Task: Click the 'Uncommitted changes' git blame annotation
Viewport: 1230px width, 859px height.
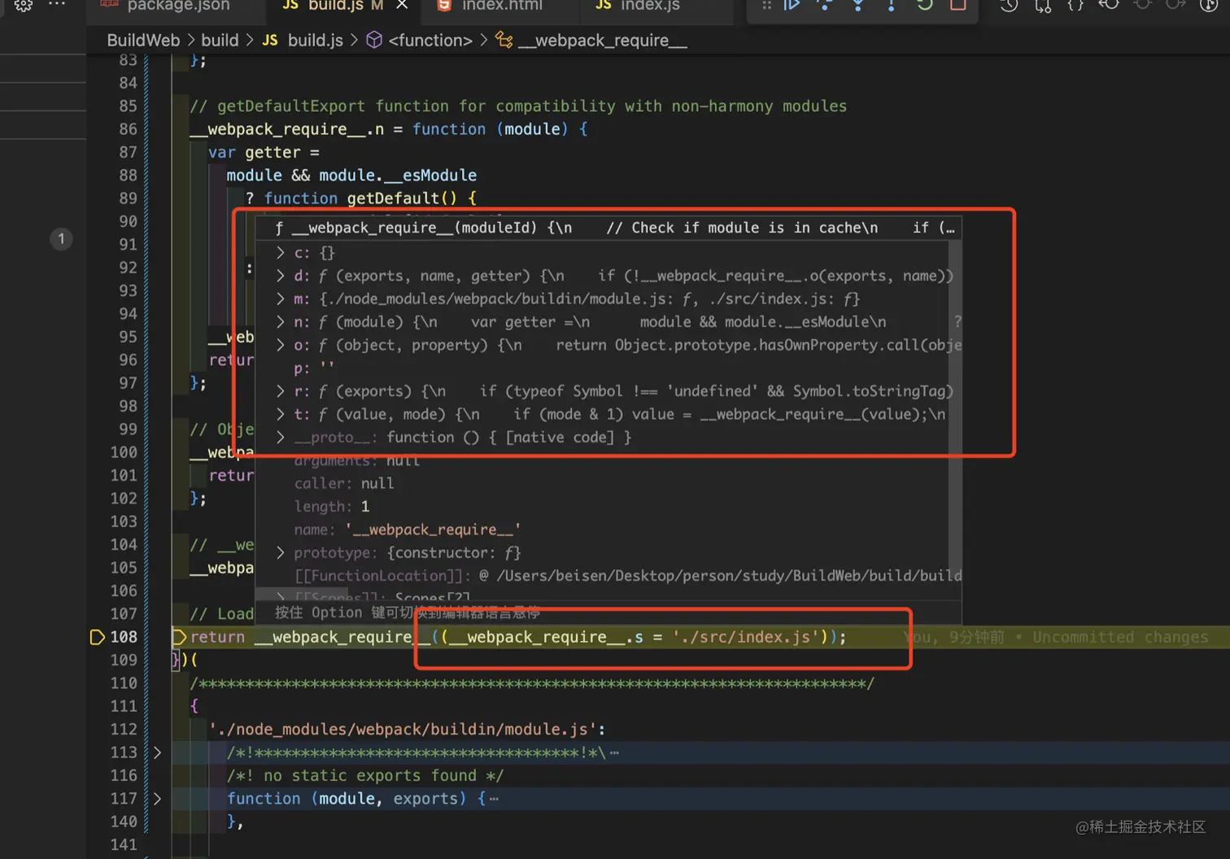Action: [x=1120, y=637]
